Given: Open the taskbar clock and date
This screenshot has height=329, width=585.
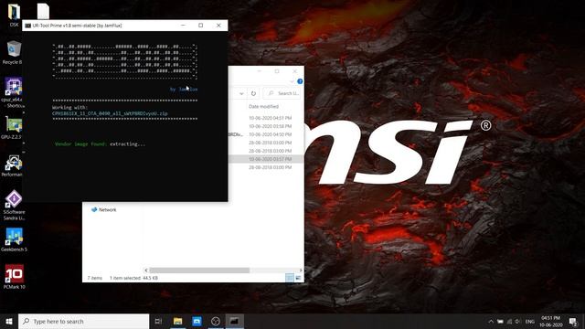Looking at the screenshot, I should pyautogui.click(x=550, y=321).
